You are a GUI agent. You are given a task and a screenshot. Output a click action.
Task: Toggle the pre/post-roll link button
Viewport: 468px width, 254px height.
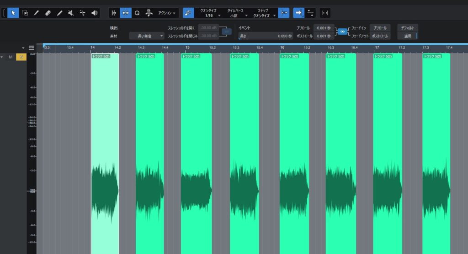click(341, 31)
